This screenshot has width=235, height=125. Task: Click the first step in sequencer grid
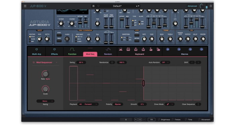tap(74, 83)
